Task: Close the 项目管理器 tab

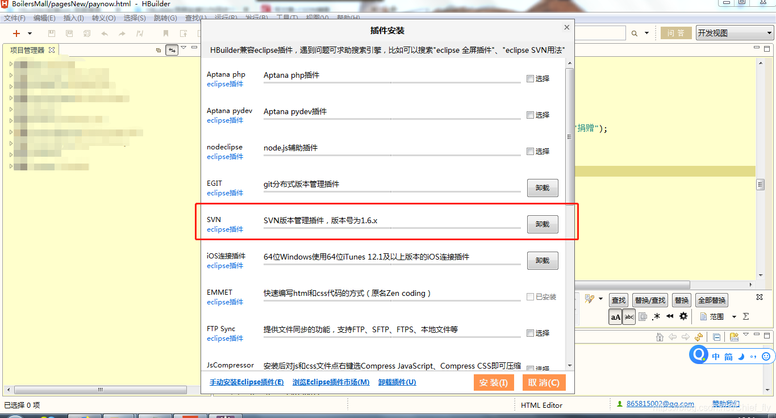Action: [x=52, y=50]
